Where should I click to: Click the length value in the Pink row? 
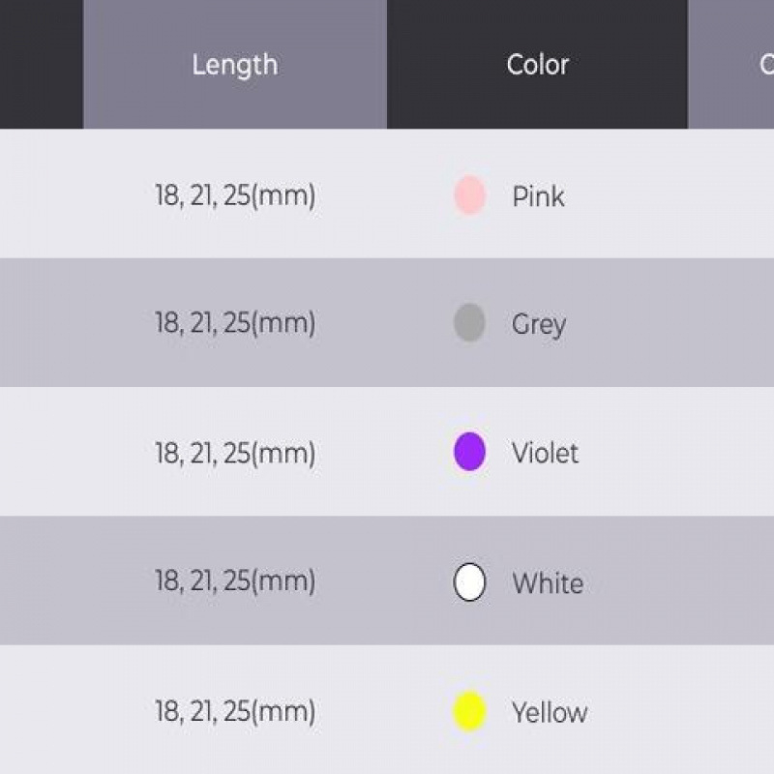(x=235, y=196)
